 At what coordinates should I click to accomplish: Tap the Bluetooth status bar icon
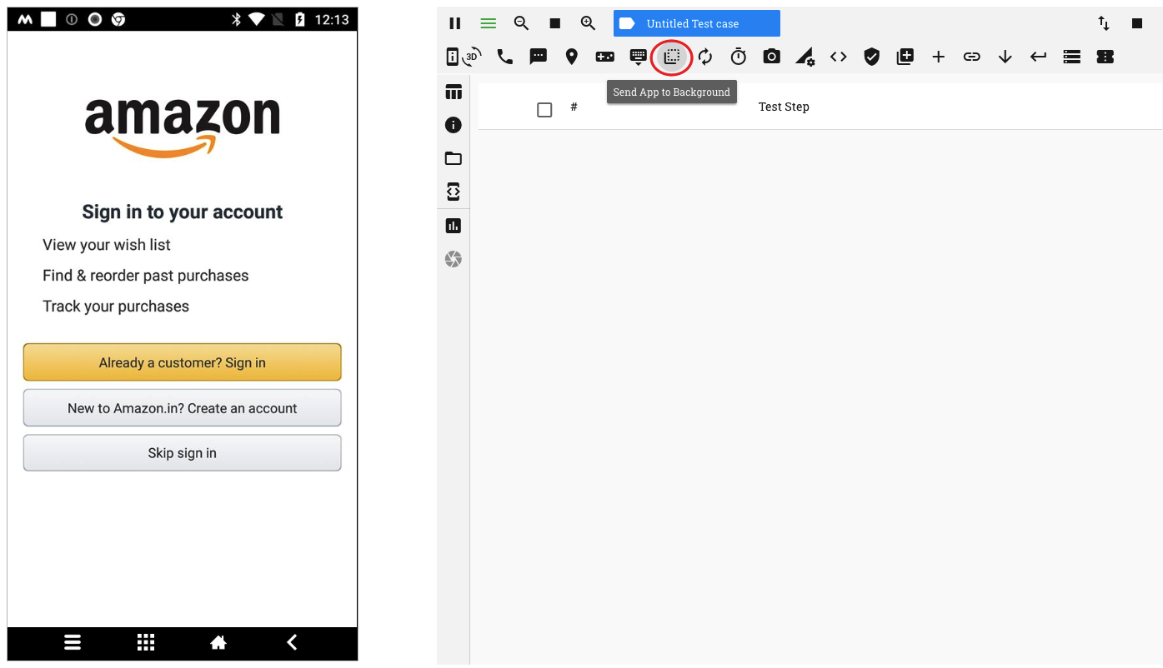click(237, 19)
